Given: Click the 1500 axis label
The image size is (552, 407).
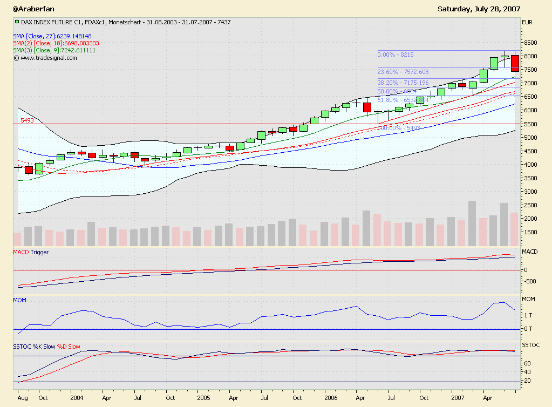Looking at the screenshot, I should tap(530, 232).
